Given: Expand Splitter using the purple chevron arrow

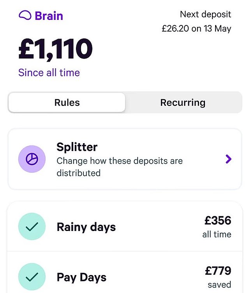Looking at the screenshot, I should (228, 159).
